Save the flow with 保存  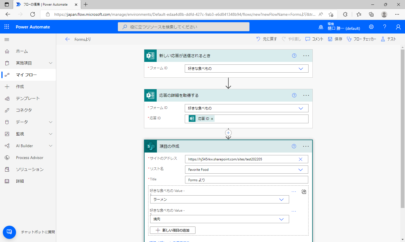tap(335, 39)
